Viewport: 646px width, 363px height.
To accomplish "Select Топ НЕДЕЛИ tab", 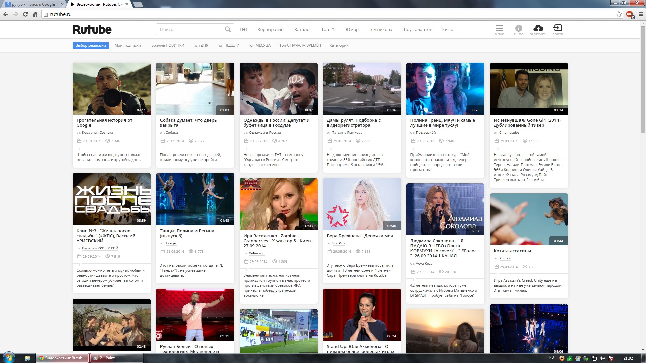I will point(228,45).
